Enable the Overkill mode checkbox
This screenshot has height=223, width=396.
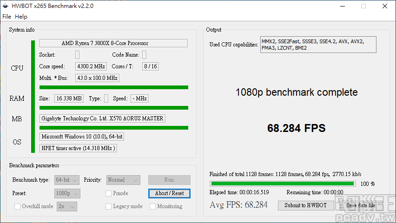coord(17,206)
